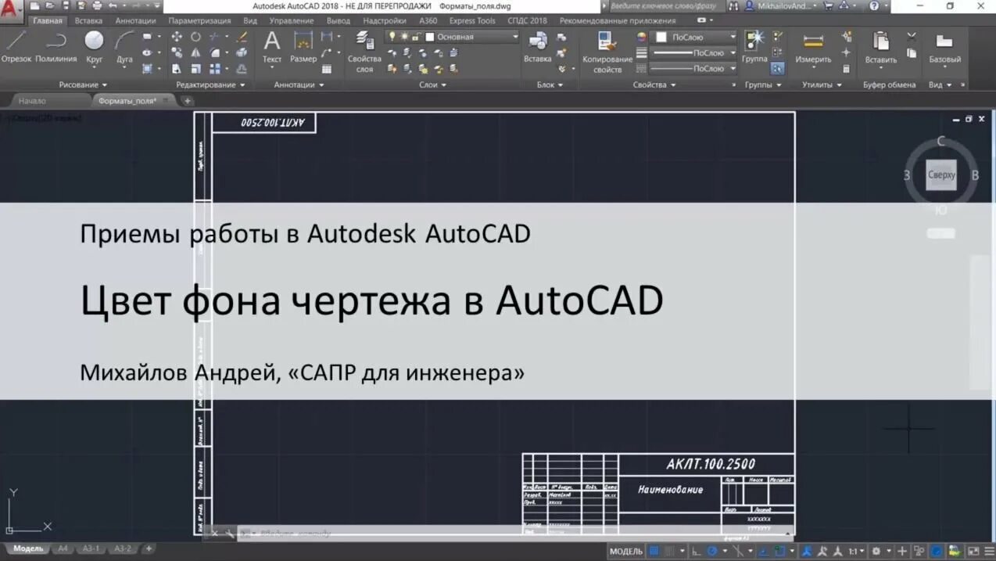Viewport: 996px width, 561px height.
Task: Open the ПоСлою color dropdown
Action: click(x=695, y=37)
